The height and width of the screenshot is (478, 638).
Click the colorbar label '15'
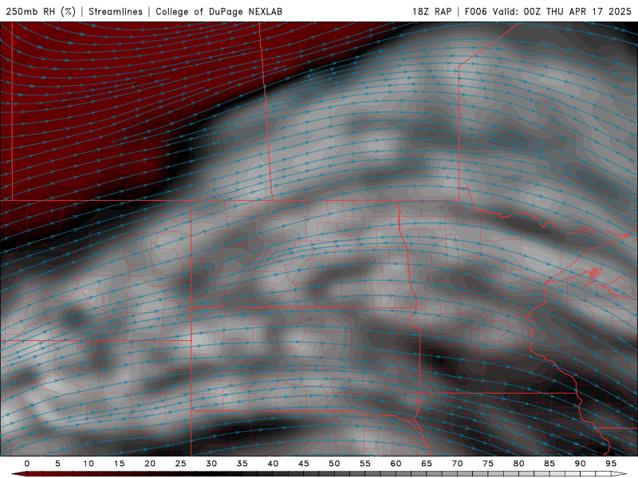119,464
